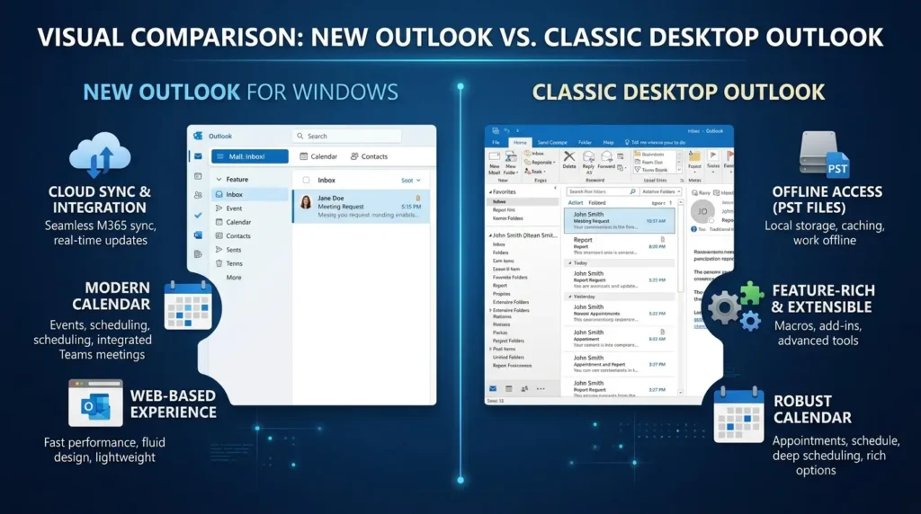Open To Do checkmark icon in left rail
Screen dimensions: 921x514
click(198, 216)
